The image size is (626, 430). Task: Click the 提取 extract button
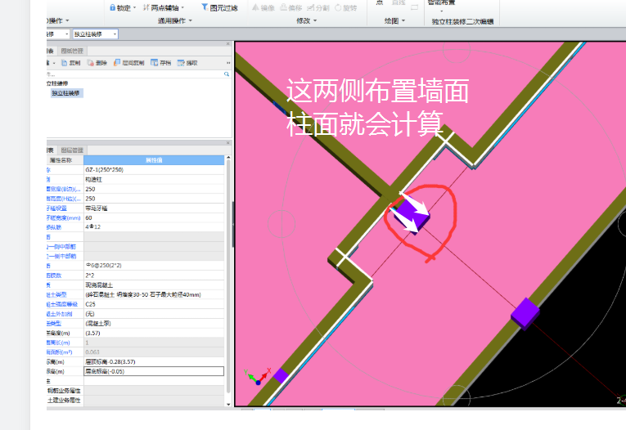tap(187, 63)
